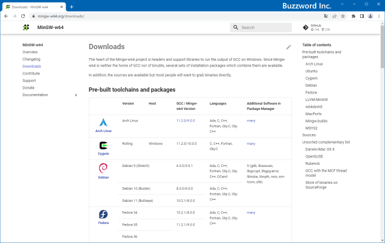Viewport: 385px width, 243px height.
Task: Open the extensions puzzle icon
Action: point(353,16)
